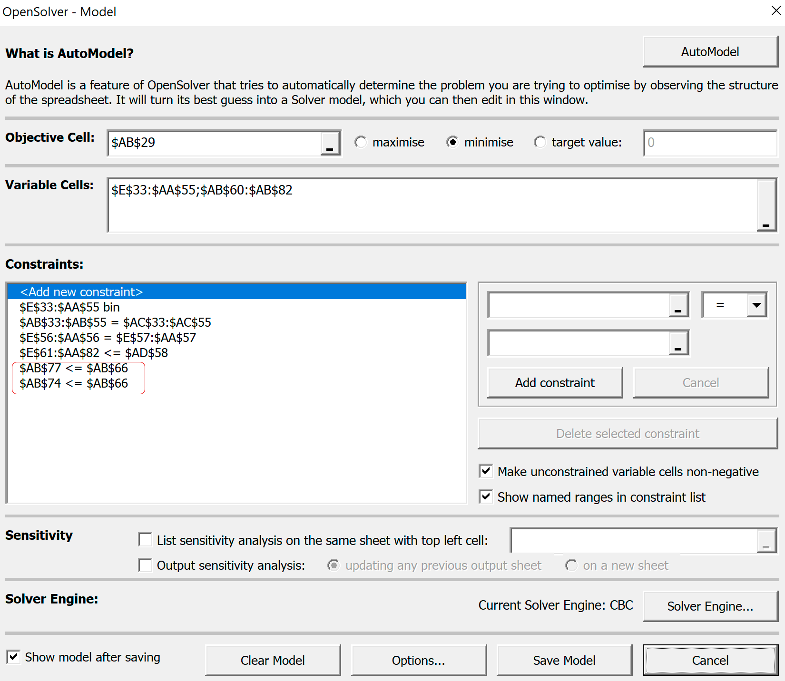
Task: Close the OpenSolver Model dialog
Action: (x=775, y=10)
